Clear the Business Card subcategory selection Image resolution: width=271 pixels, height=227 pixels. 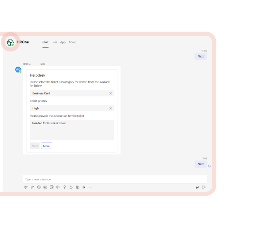click(x=111, y=93)
